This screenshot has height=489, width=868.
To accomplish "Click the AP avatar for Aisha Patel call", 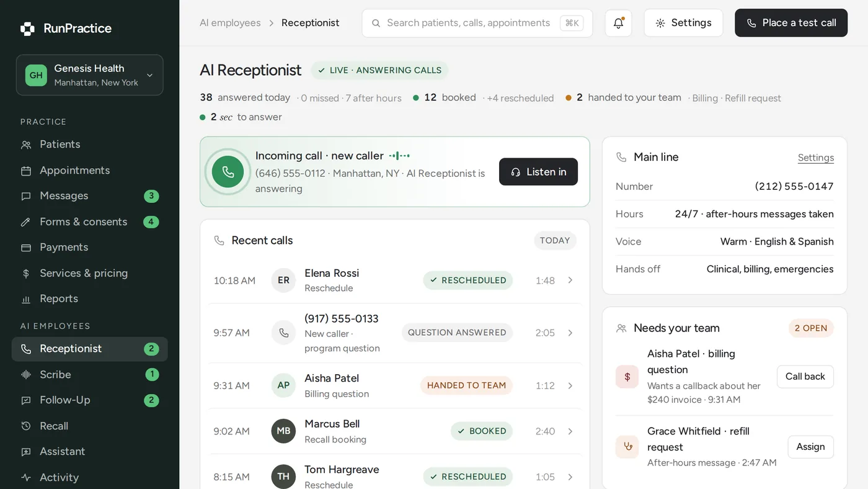I will tap(283, 385).
